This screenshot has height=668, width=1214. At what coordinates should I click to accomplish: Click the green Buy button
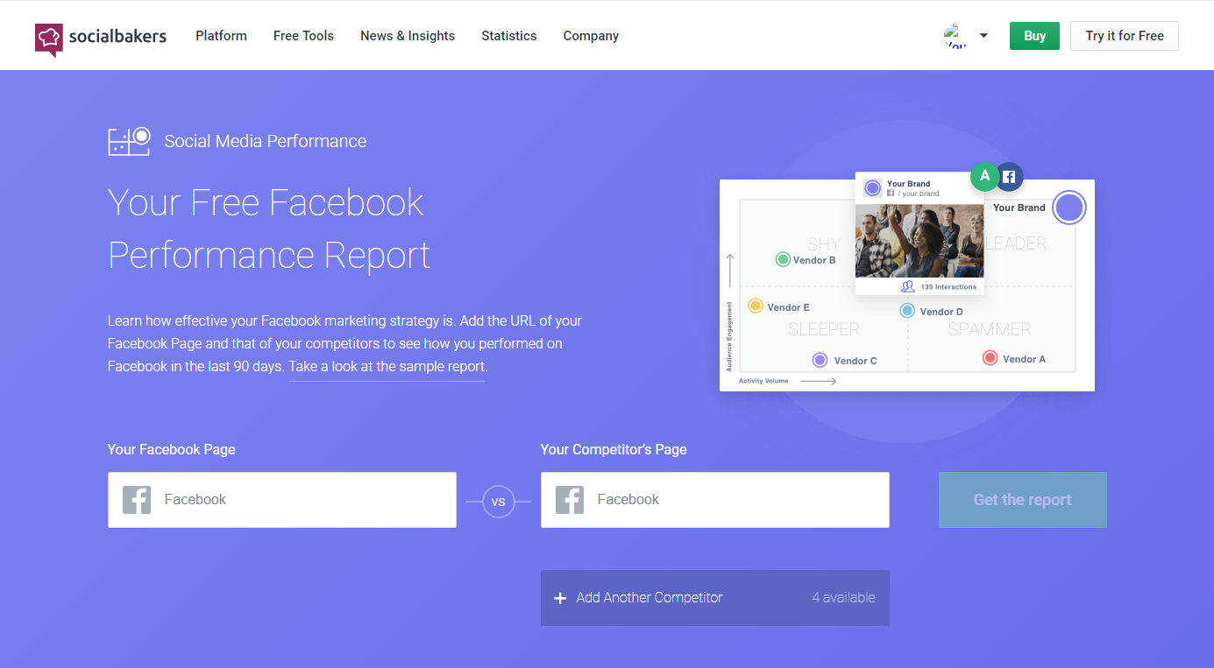coord(1034,36)
